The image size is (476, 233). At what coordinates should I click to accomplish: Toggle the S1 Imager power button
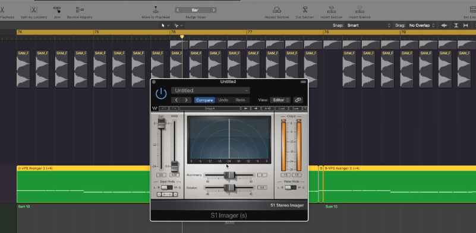161,94
